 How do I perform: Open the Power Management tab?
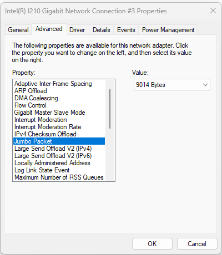pyautogui.click(x=168, y=30)
